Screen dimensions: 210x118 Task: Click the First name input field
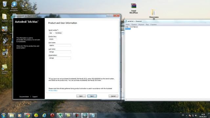[x=60, y=46]
